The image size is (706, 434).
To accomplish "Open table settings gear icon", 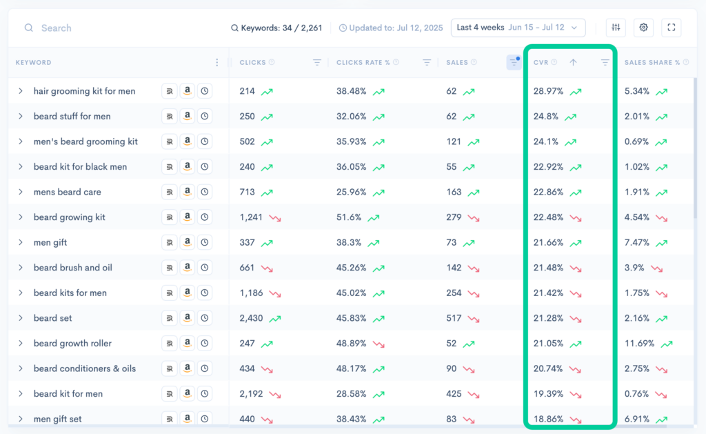I will coord(643,28).
